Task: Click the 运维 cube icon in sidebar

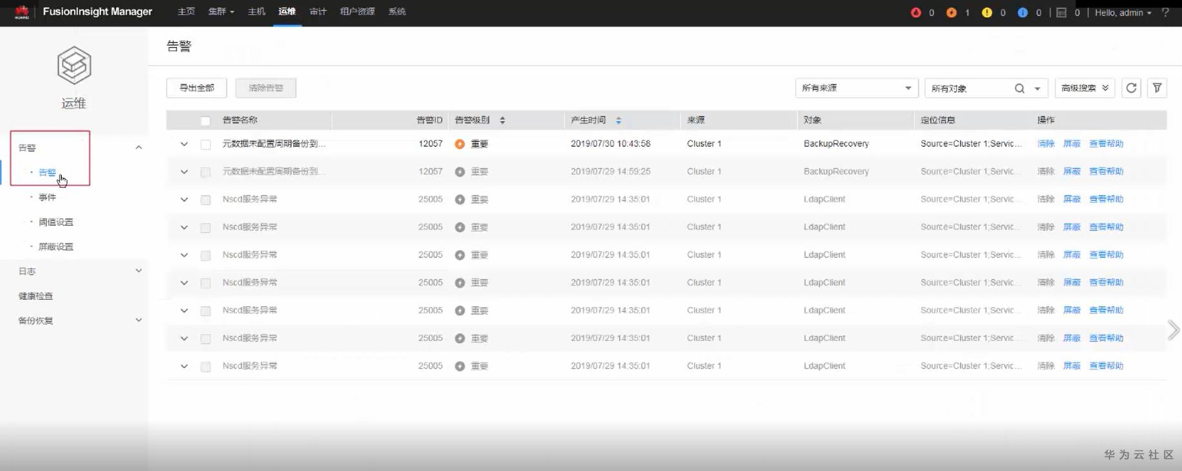Action: [x=74, y=65]
